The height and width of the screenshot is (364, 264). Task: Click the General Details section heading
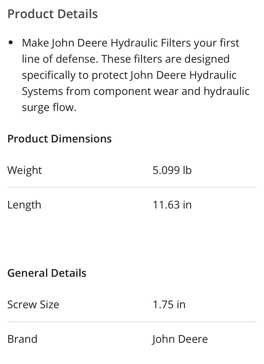point(47,273)
